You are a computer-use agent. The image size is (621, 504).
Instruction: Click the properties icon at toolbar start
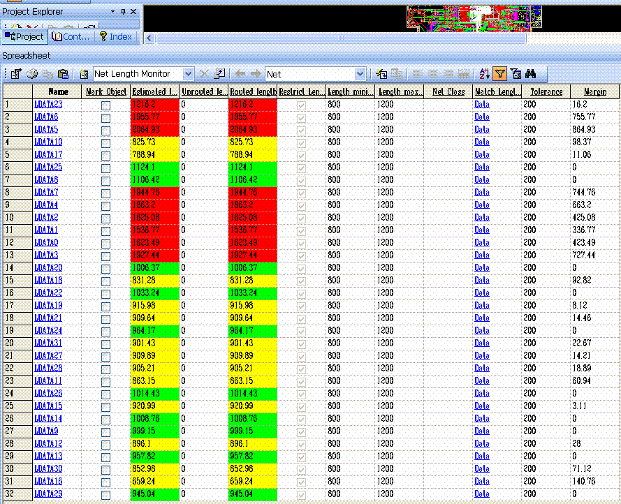tap(15, 74)
